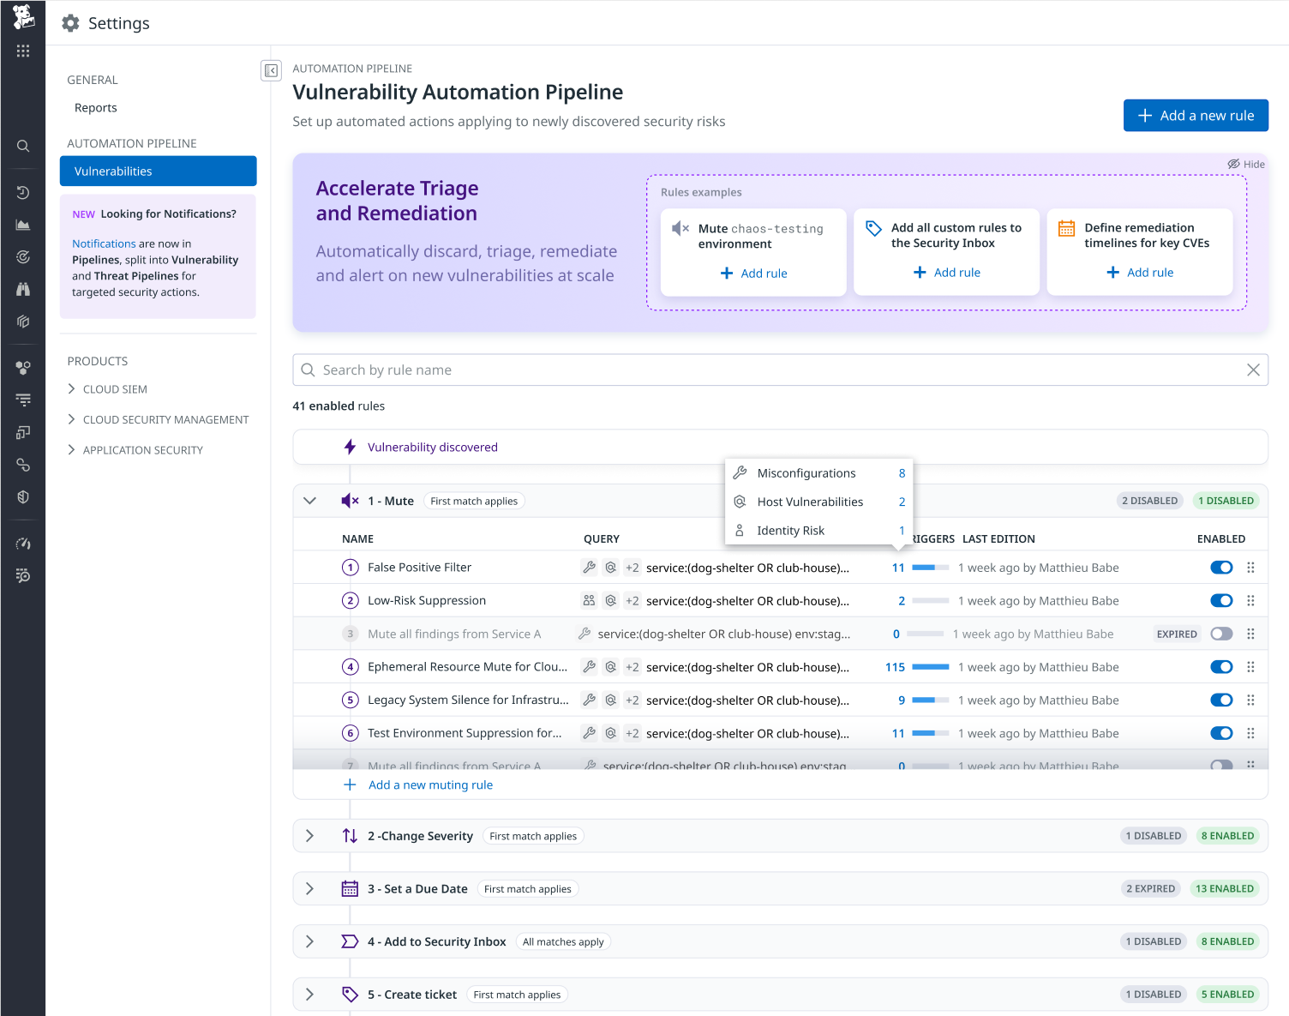The height and width of the screenshot is (1016, 1289).
Task: Click the Misconfigurations icon in the popup
Action: coord(740,472)
